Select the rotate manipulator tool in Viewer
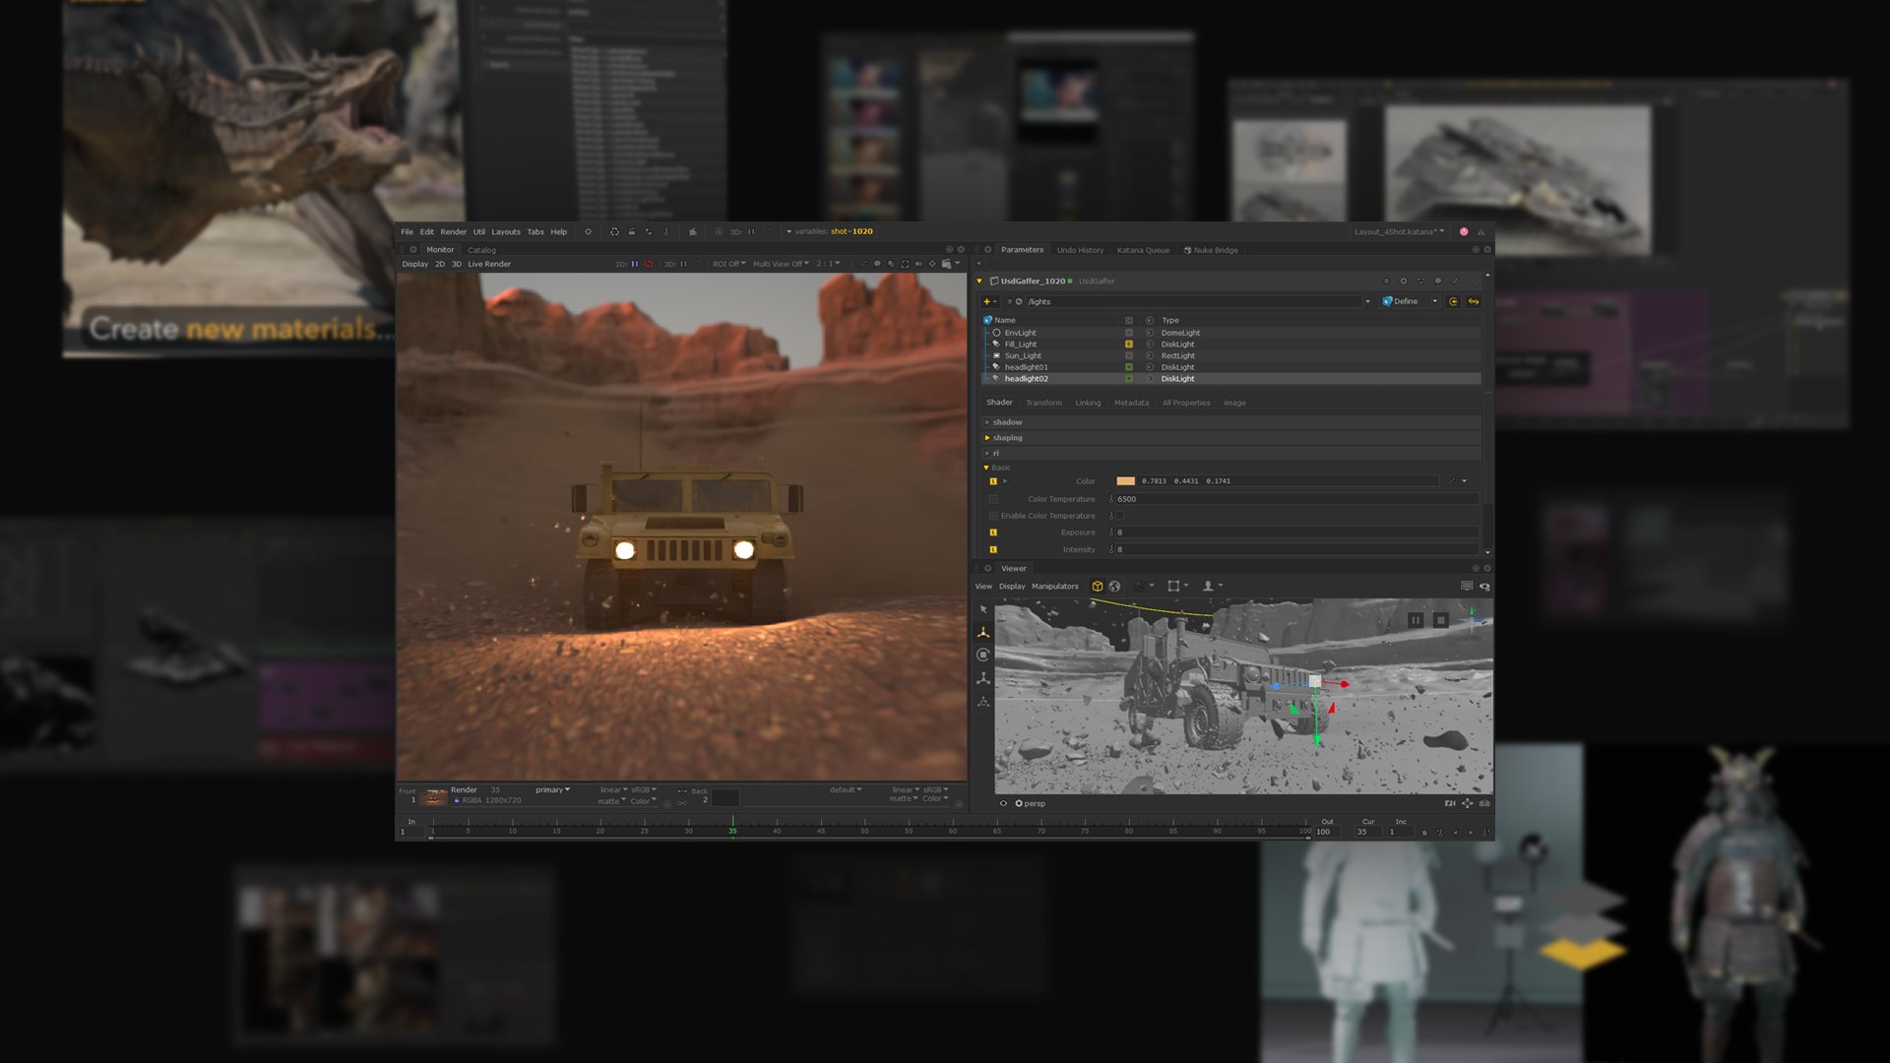This screenshot has height=1063, width=1890. coord(982,655)
